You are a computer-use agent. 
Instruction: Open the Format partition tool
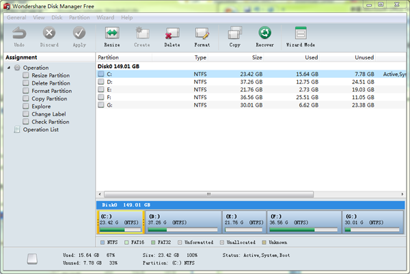[202, 33]
